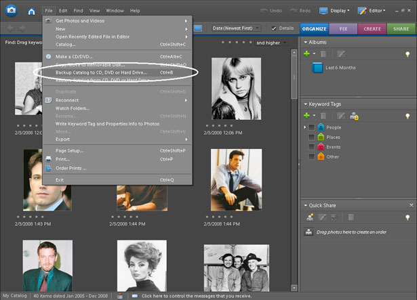Click the lightbulb tip icon in Albums panel
This screenshot has height=300, width=417.
point(407,53)
